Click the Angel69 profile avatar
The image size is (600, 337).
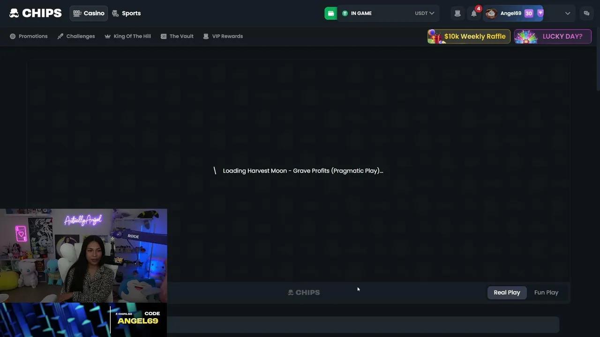point(491,13)
